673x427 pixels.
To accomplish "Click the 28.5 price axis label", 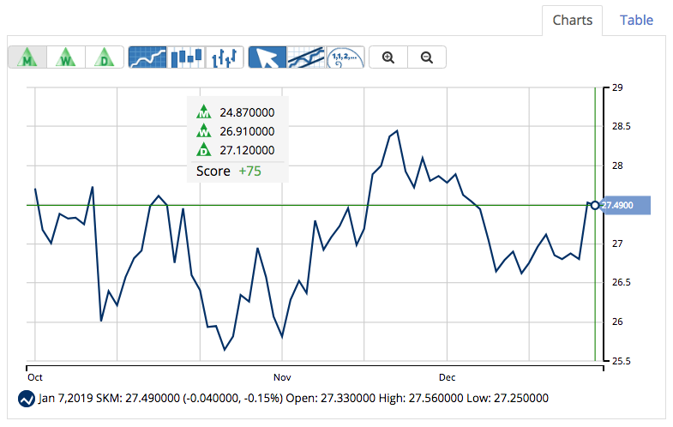I will pyautogui.click(x=621, y=126).
